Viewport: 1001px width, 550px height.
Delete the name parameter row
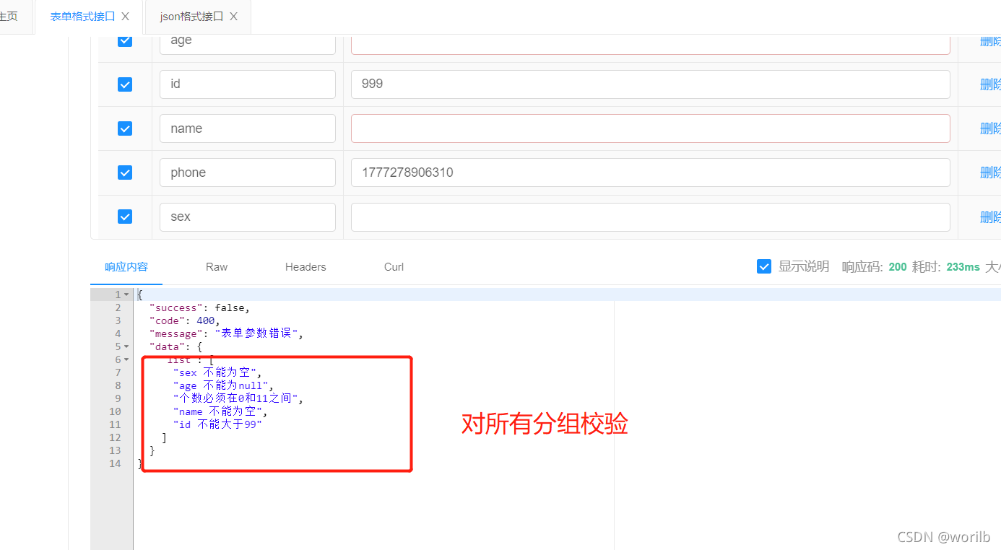point(990,128)
